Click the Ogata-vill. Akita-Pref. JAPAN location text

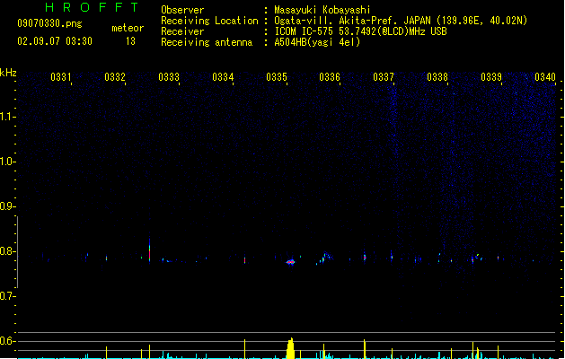pyautogui.click(x=401, y=21)
